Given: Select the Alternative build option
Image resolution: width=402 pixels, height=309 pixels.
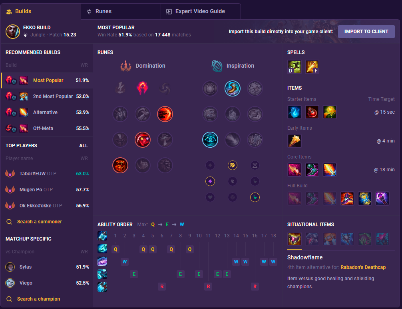Looking at the screenshot, I should (47, 112).
